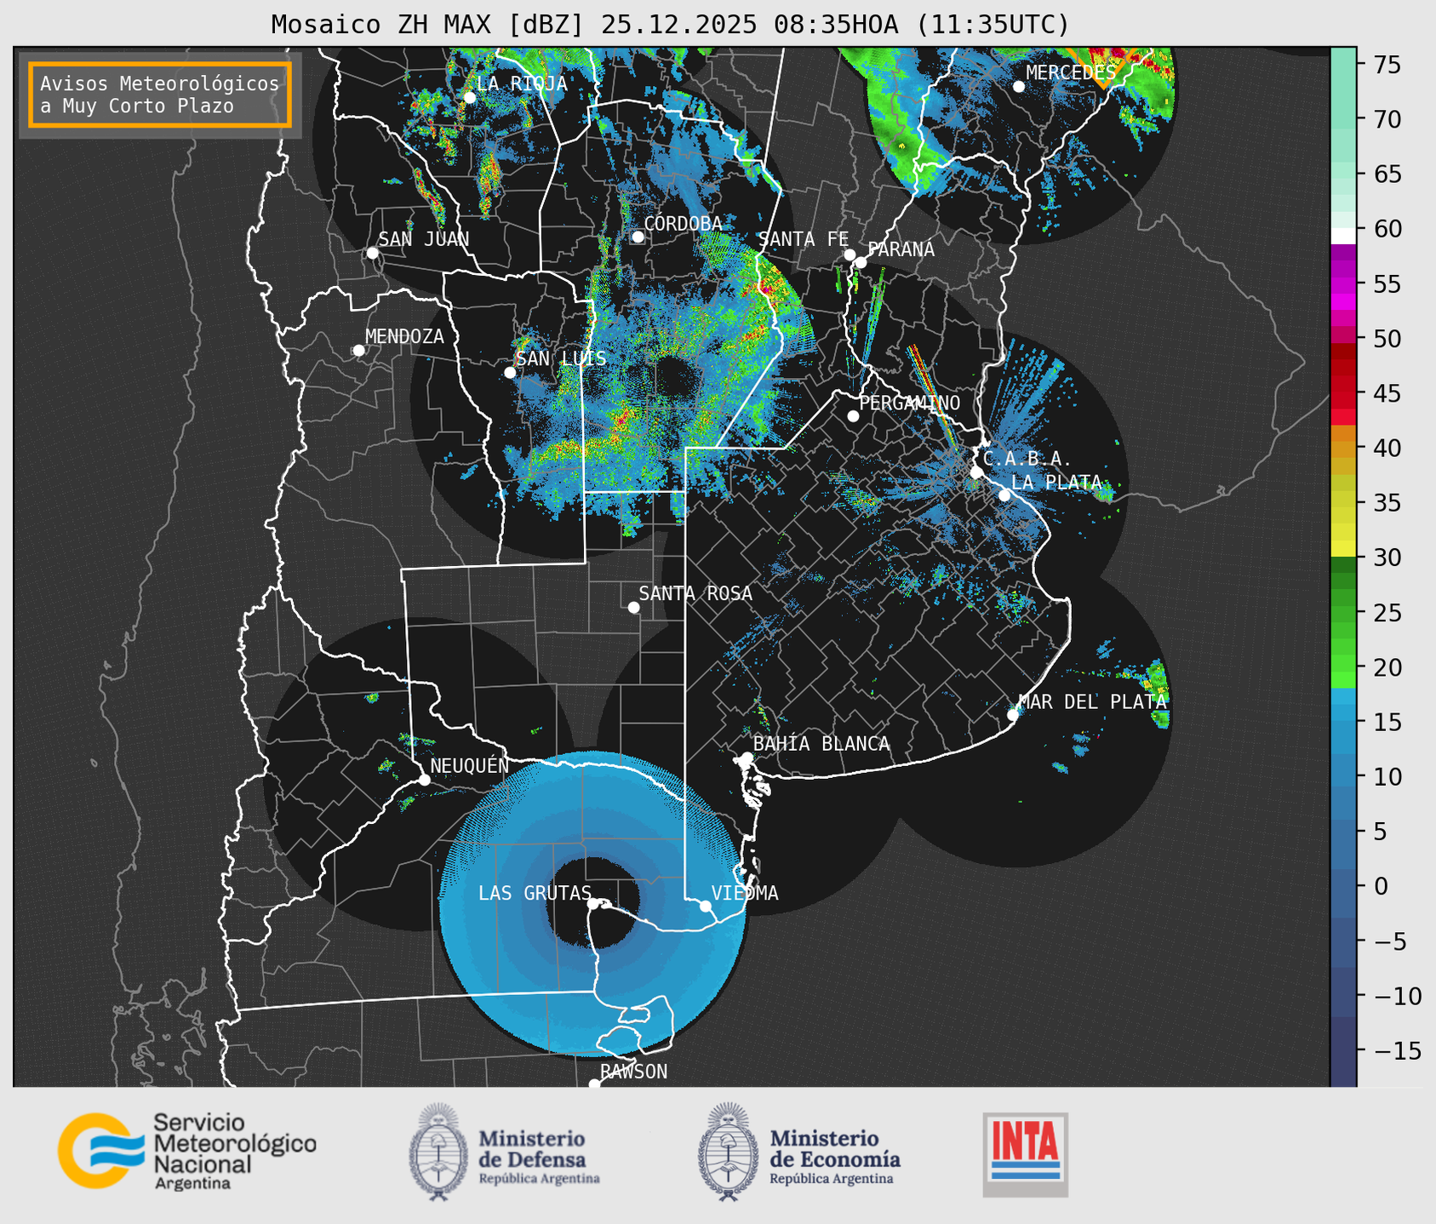Image resolution: width=1436 pixels, height=1224 pixels.
Task: Select the MAR DEL PLATA city marker
Action: (1013, 715)
